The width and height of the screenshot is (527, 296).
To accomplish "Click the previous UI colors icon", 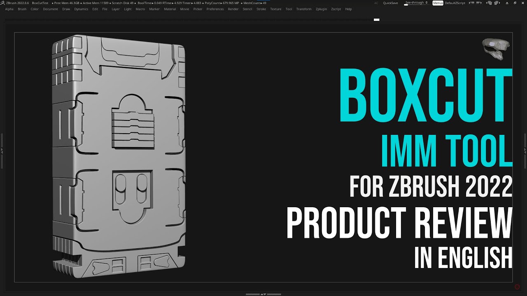I will [x=471, y=3].
